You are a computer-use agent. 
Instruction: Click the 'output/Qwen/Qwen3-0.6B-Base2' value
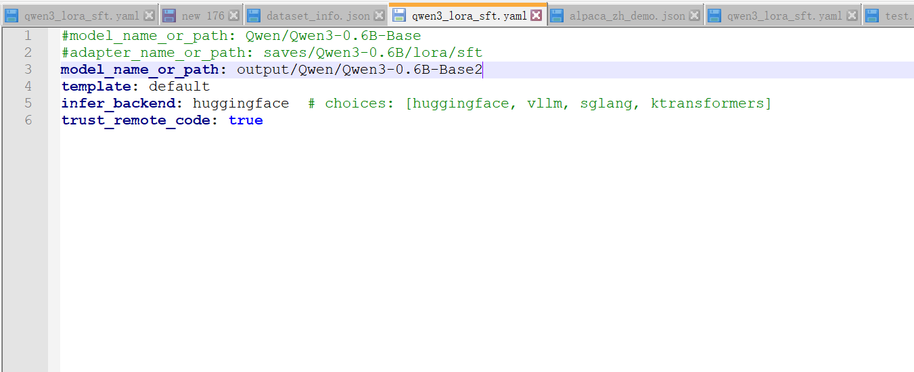[359, 70]
